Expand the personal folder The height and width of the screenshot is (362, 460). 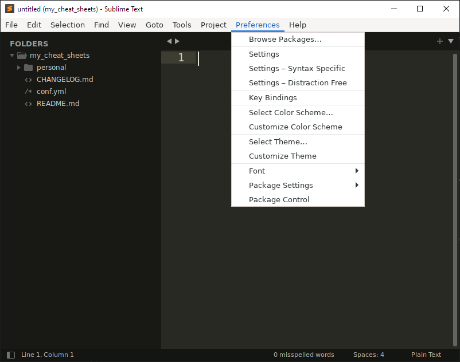pyautogui.click(x=18, y=67)
